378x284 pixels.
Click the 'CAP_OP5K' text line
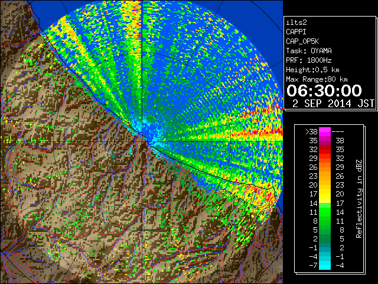302,41
